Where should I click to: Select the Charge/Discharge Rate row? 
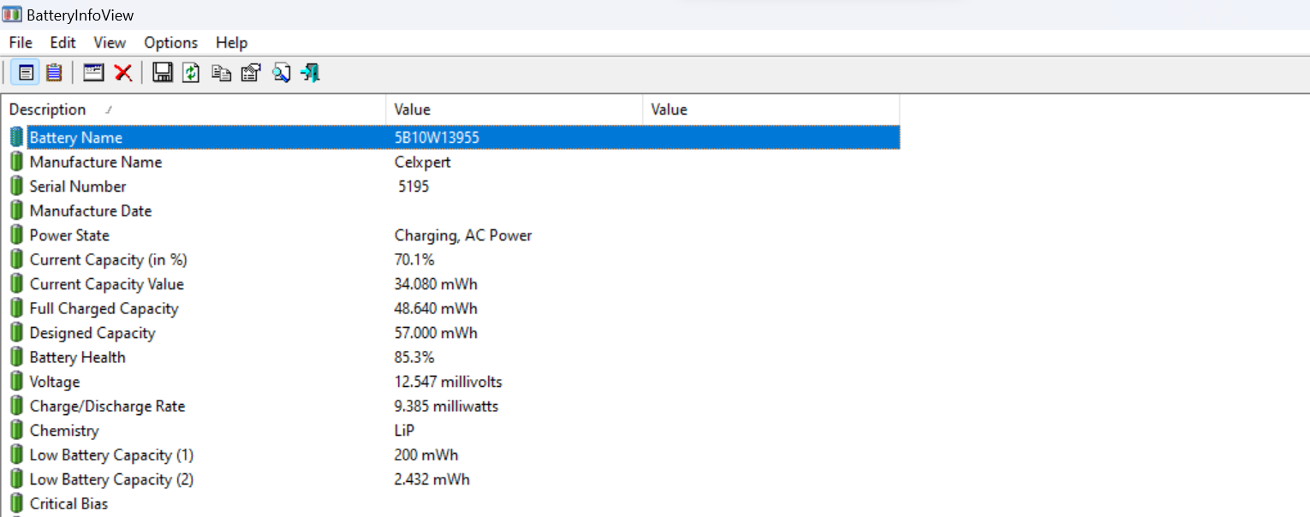click(107, 407)
